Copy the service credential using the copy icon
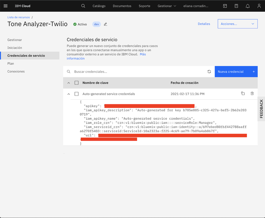 coord(243,94)
